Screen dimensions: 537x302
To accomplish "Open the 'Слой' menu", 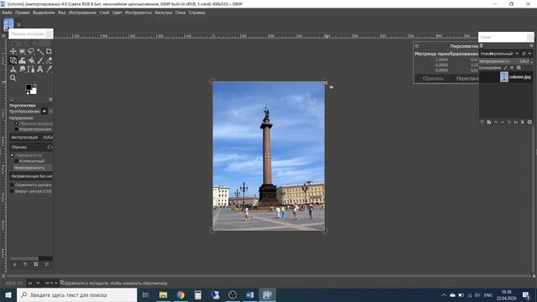I will coord(104,13).
